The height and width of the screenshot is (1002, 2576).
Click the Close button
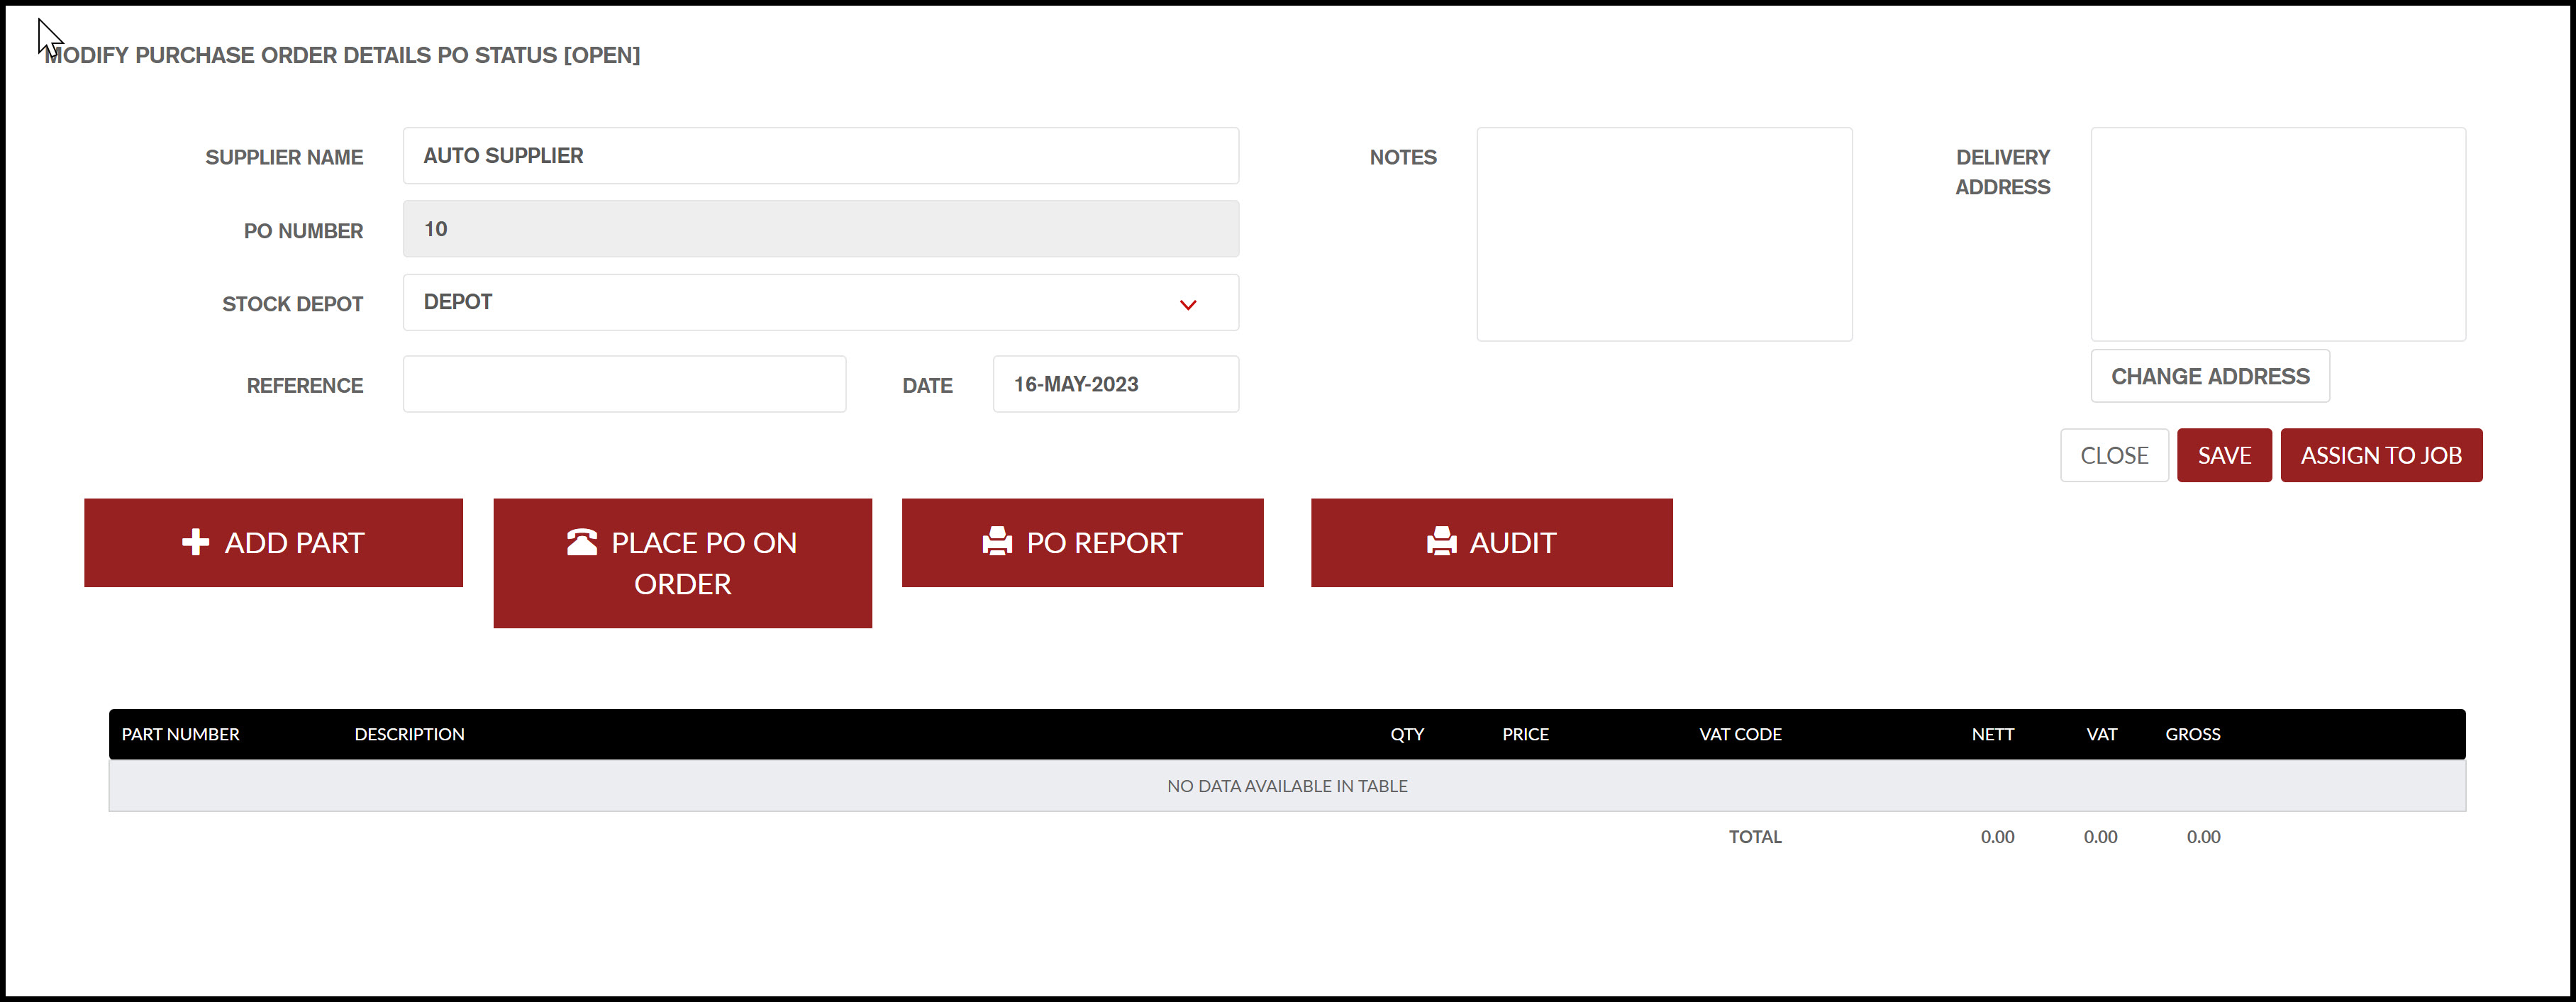2114,455
